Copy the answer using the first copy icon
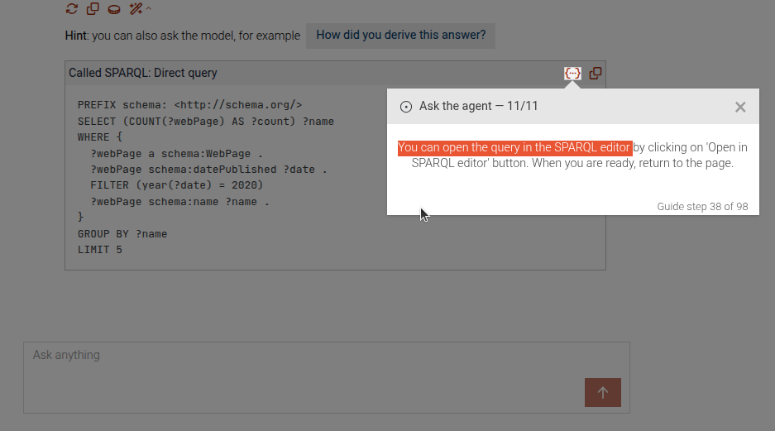The width and height of the screenshot is (775, 431). click(x=93, y=9)
